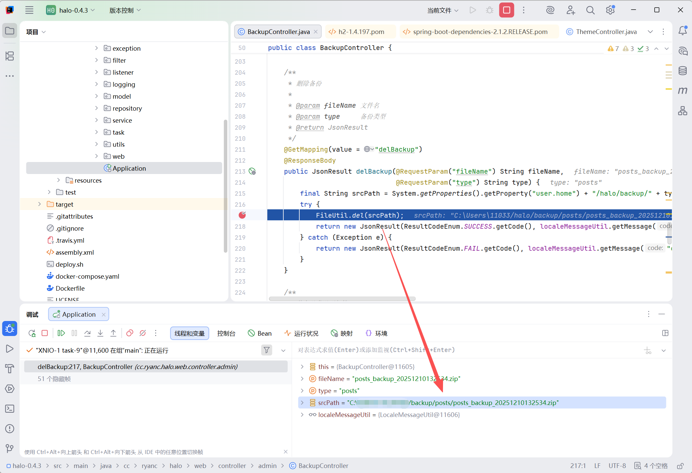The width and height of the screenshot is (692, 473).
Task: Resume program in debug toolbar
Action: [x=61, y=333]
